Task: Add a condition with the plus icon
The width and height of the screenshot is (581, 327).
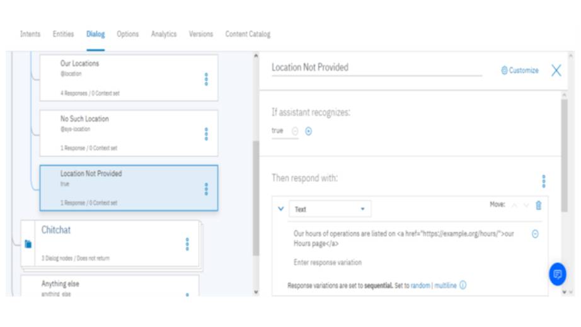Action: pos(309,131)
